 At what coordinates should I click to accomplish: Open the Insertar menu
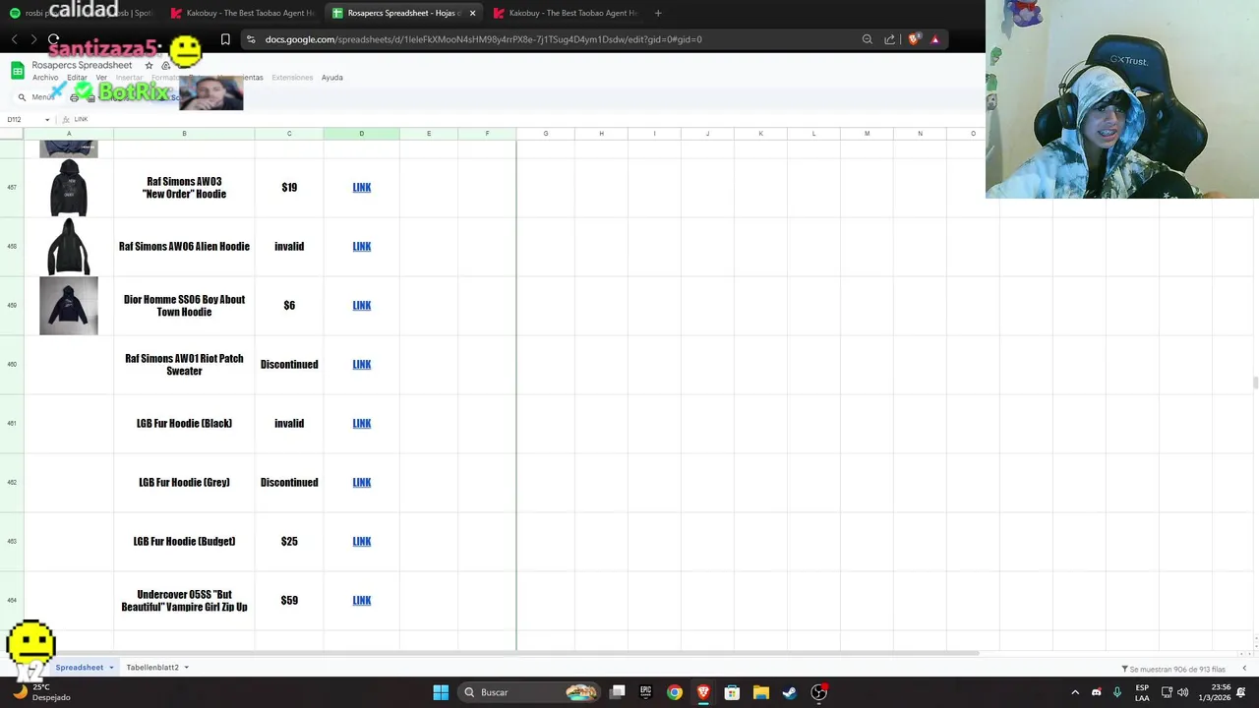point(129,78)
